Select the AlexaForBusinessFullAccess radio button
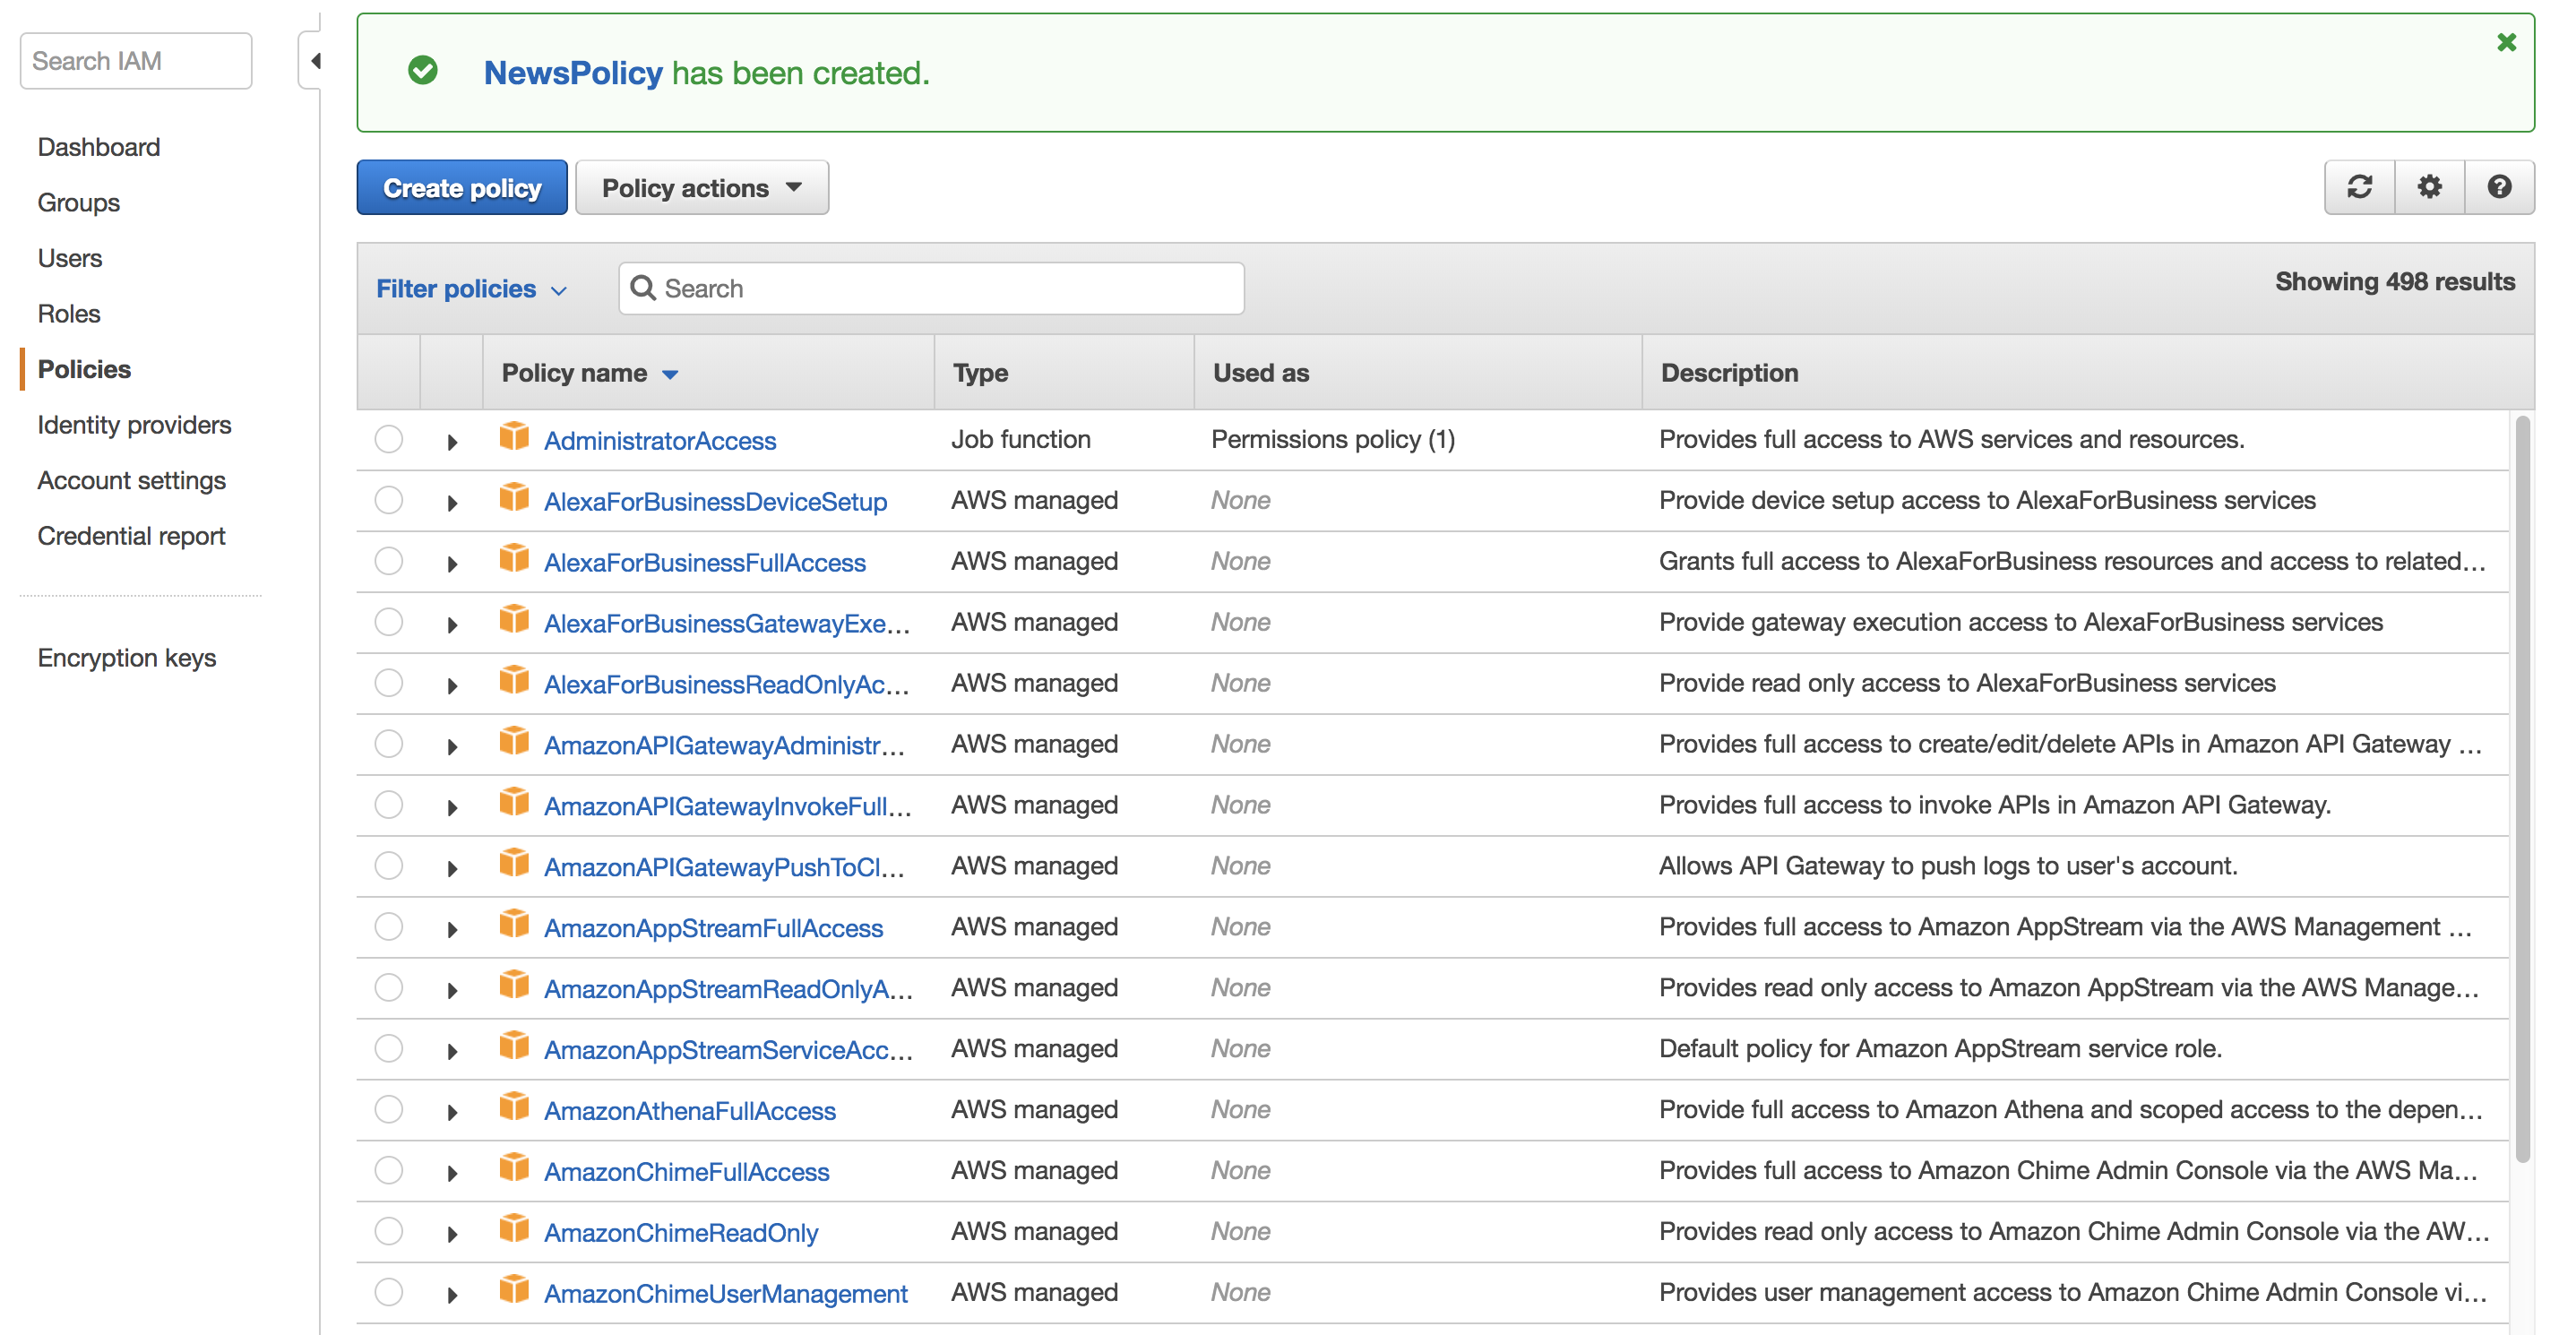This screenshot has height=1335, width=2559. point(389,561)
